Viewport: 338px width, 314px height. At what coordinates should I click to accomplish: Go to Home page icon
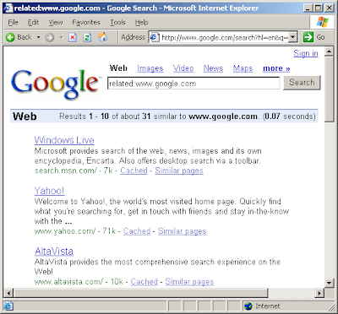(103, 37)
